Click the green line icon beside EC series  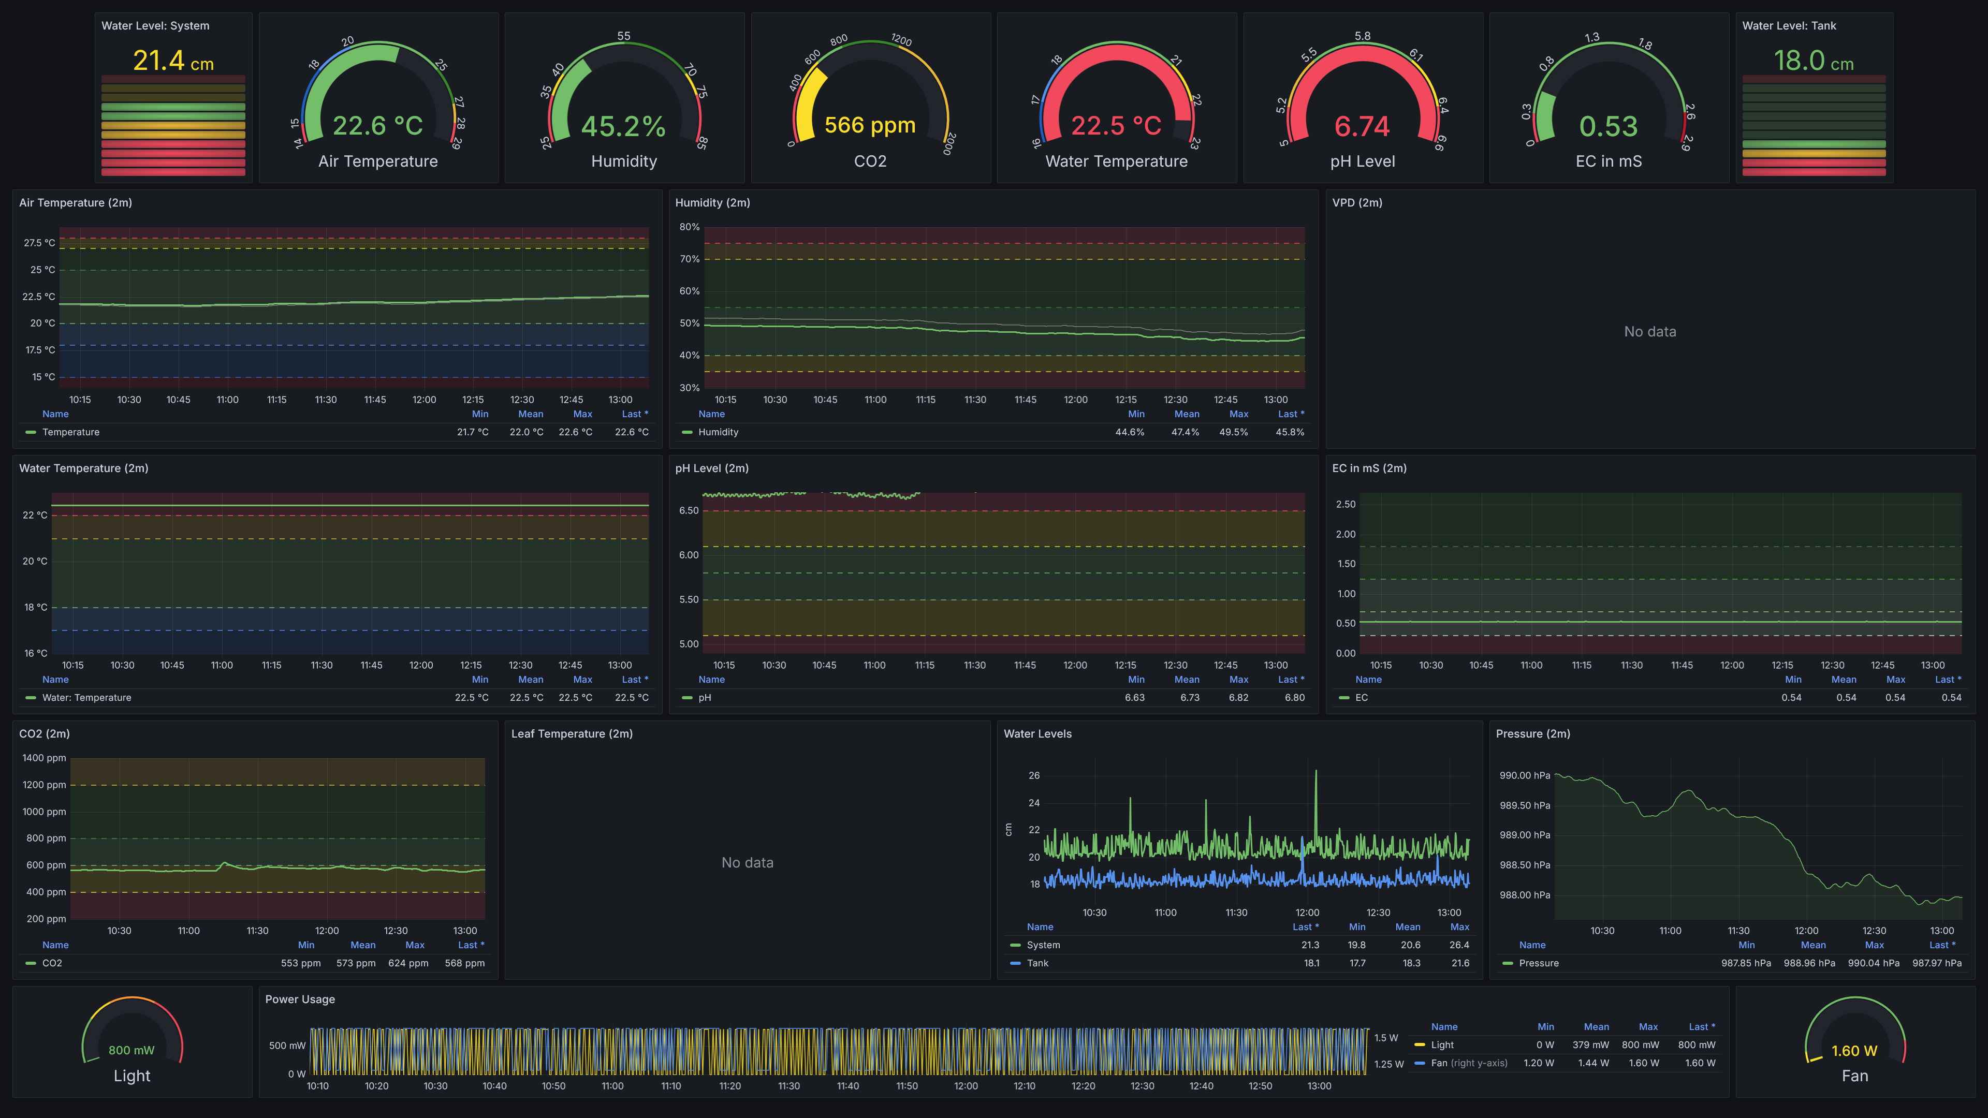coord(1344,697)
